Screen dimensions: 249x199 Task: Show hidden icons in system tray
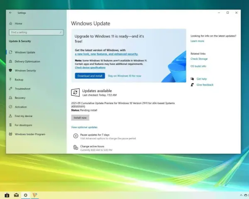[x=241, y=195]
